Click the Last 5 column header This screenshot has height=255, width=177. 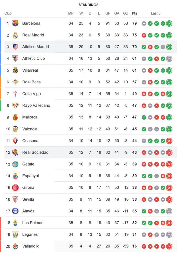(156, 13)
